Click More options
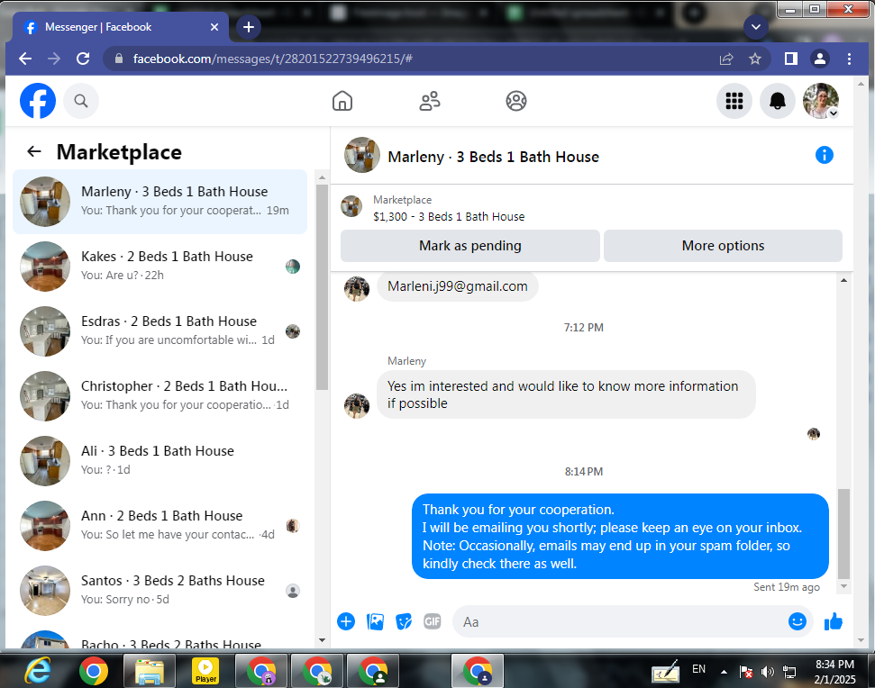The height and width of the screenshot is (688, 875). tap(723, 246)
